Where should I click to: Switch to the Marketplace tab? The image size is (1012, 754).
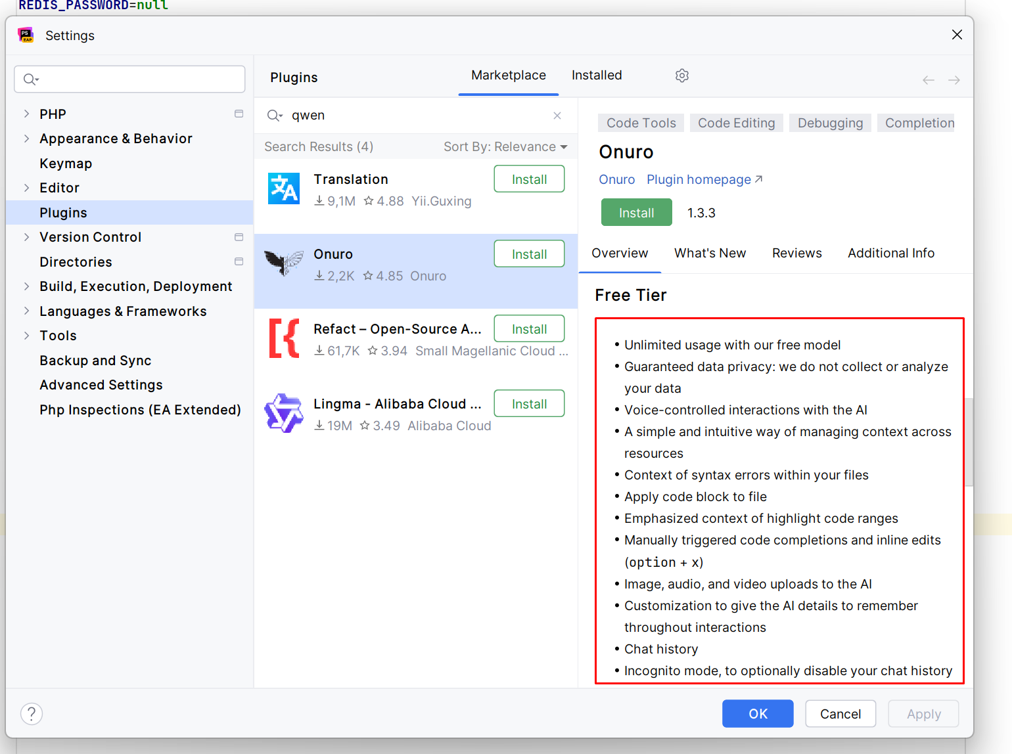[x=509, y=76]
